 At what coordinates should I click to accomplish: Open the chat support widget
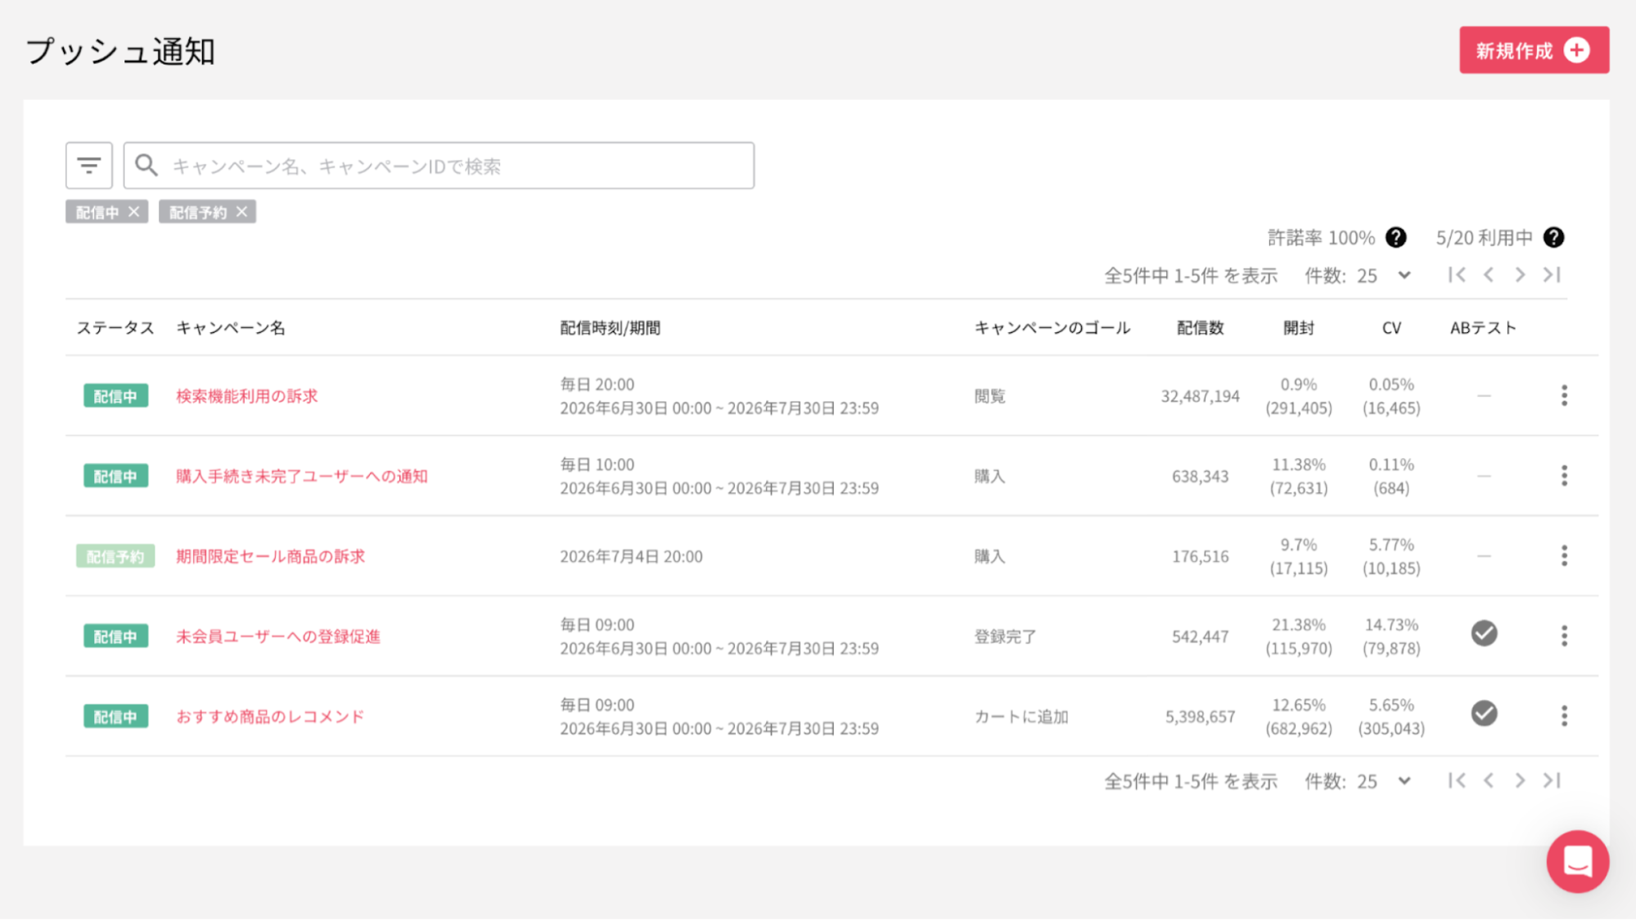[1577, 861]
